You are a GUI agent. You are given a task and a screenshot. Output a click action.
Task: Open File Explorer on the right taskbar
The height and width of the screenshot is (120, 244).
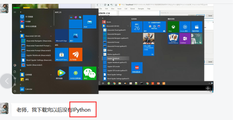point(120,83)
